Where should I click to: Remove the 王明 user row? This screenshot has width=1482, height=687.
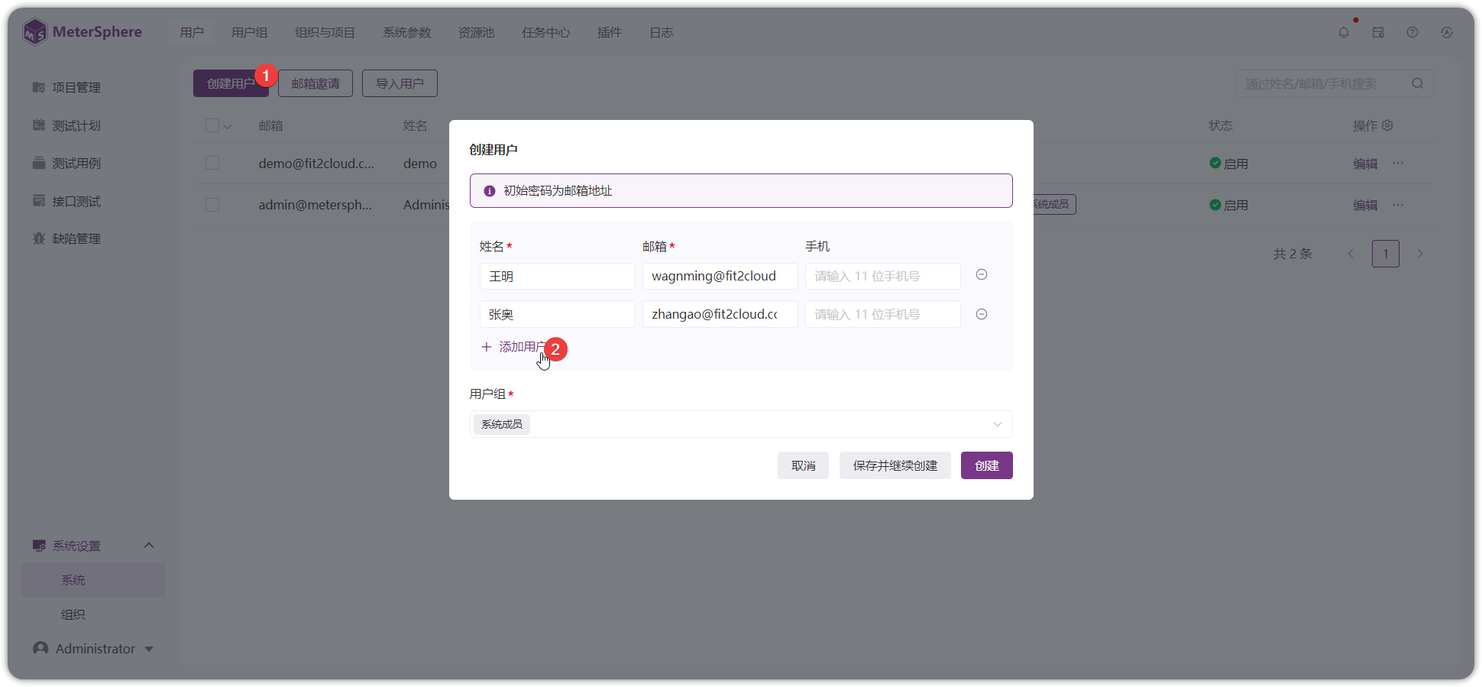pyautogui.click(x=982, y=274)
